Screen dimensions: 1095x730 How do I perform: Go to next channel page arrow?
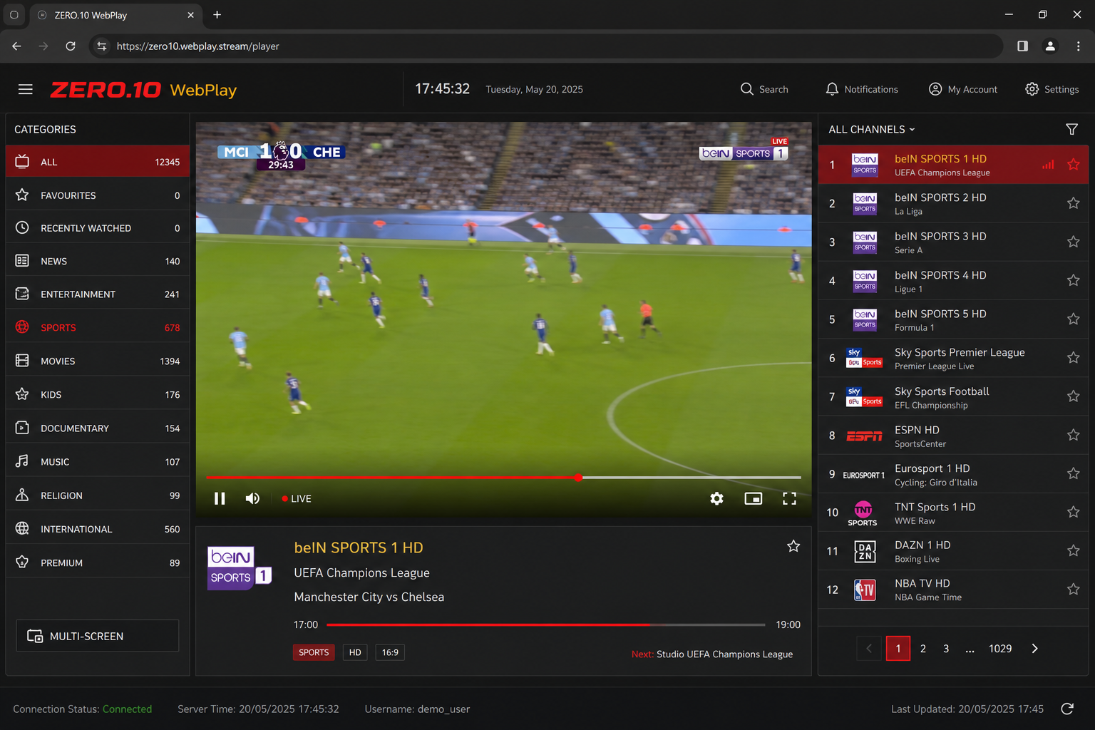point(1034,649)
